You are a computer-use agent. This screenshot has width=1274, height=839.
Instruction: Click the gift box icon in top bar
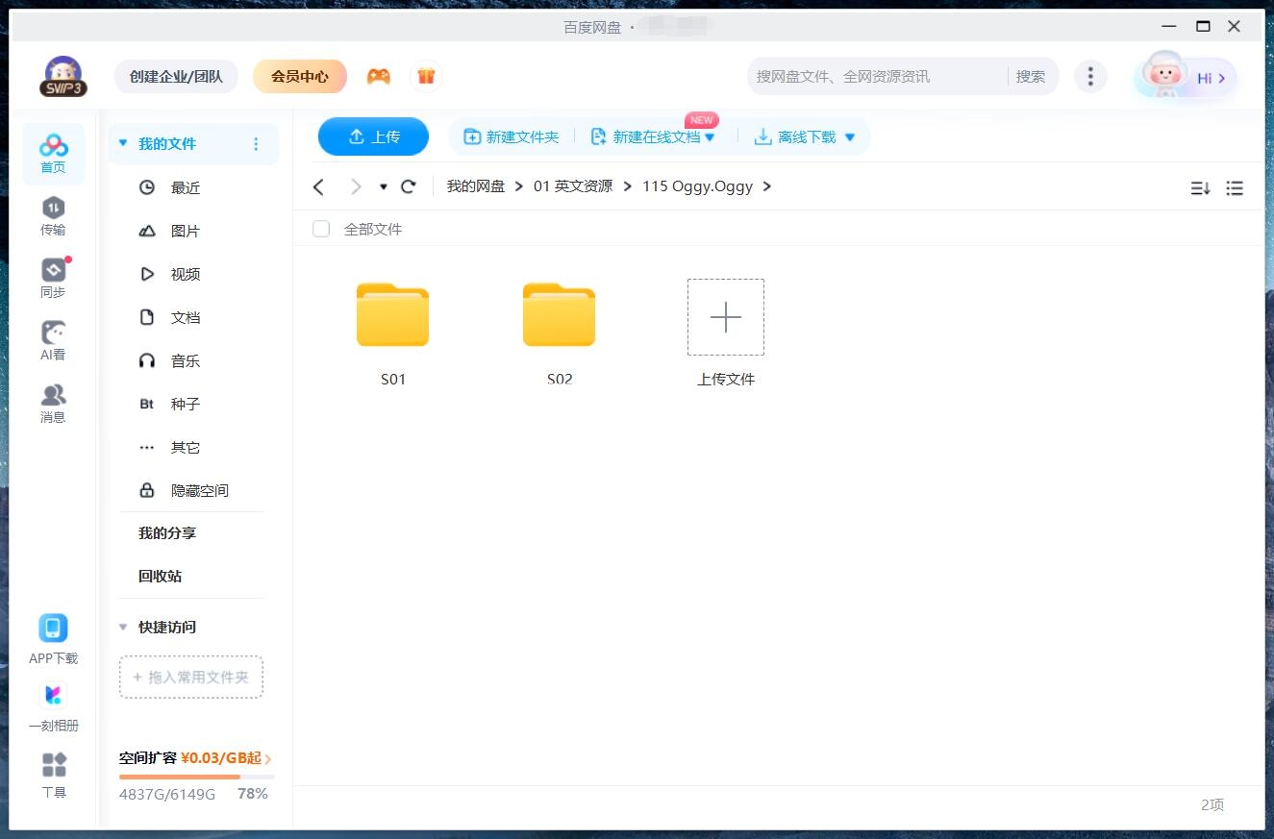[426, 75]
